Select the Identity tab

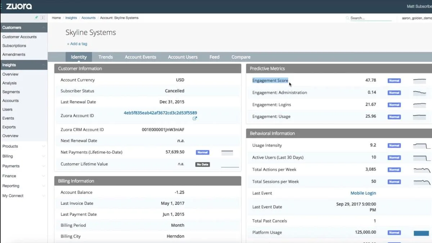pos(79,57)
